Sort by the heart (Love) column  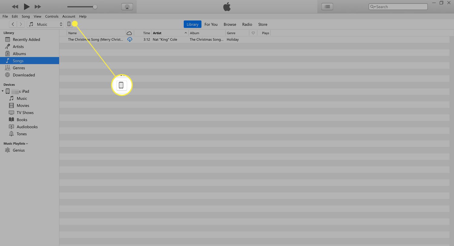tap(253, 33)
